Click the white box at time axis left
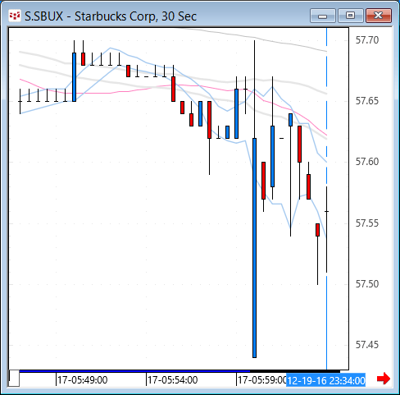Image resolution: width=400 pixels, height=395 pixels. tap(14, 379)
